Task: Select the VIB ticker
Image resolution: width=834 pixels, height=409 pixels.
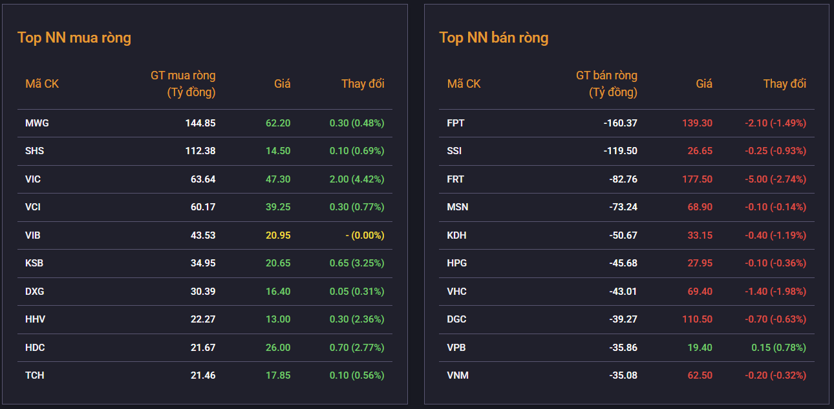Action: pos(33,235)
